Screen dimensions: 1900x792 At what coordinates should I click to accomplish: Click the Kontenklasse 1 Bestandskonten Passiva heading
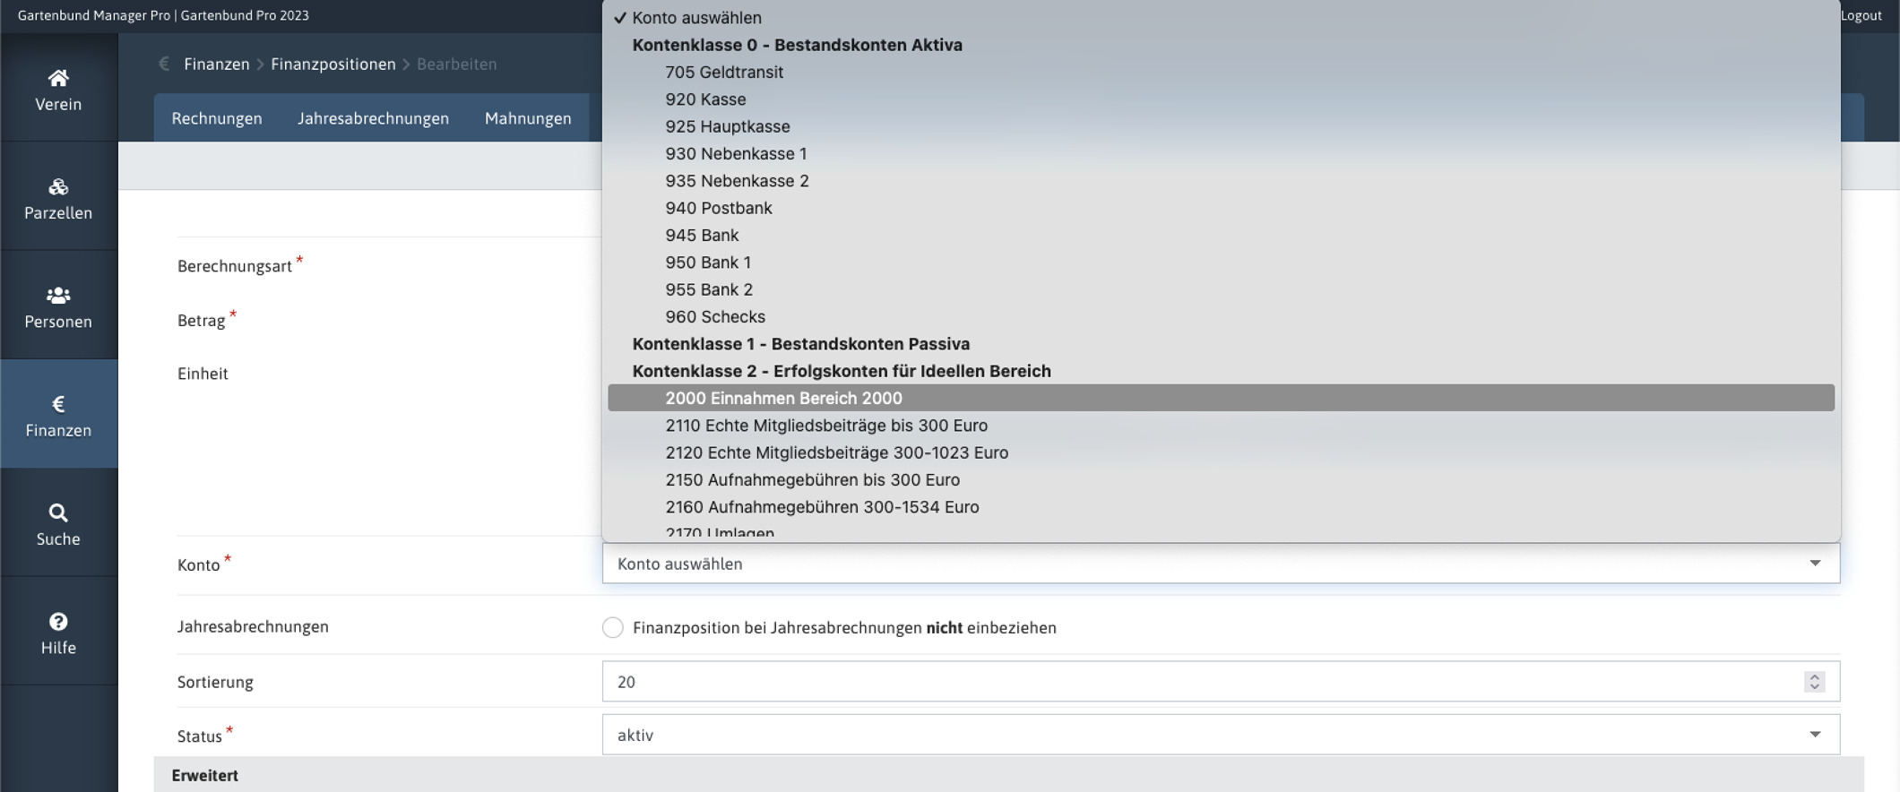coord(800,344)
